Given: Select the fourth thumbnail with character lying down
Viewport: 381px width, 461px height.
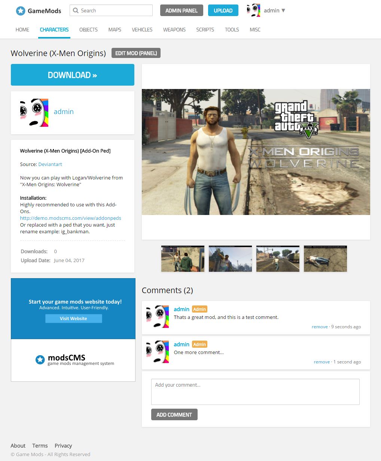Looking at the screenshot, I should [326, 259].
